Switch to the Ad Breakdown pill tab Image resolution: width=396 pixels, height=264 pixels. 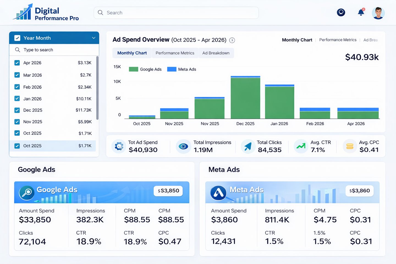tap(216, 53)
